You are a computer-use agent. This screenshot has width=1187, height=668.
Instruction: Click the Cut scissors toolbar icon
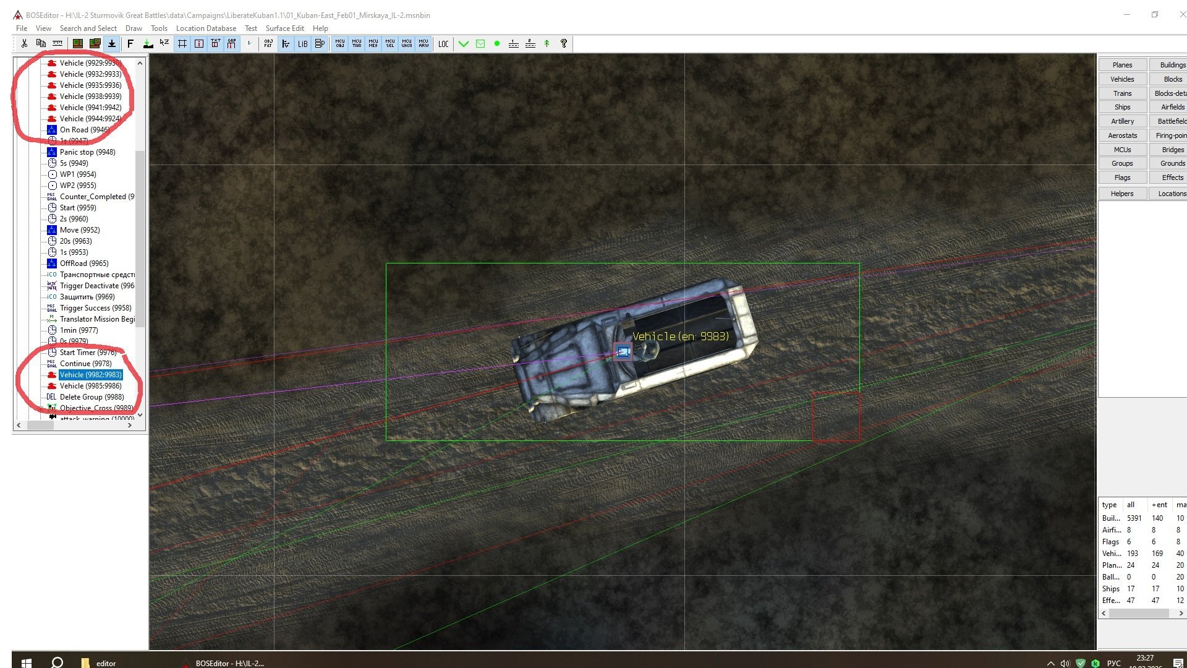(24, 43)
